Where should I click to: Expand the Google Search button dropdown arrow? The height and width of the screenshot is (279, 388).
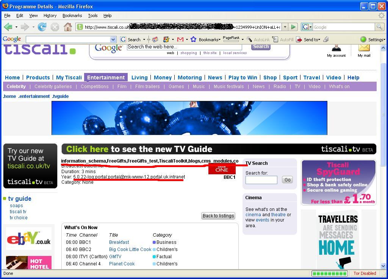(144, 39)
